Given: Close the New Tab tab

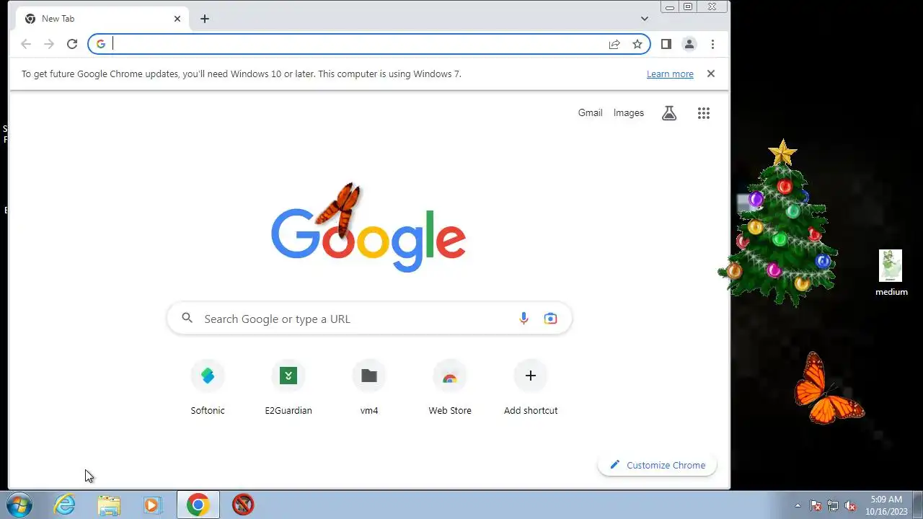Looking at the screenshot, I should tap(177, 19).
